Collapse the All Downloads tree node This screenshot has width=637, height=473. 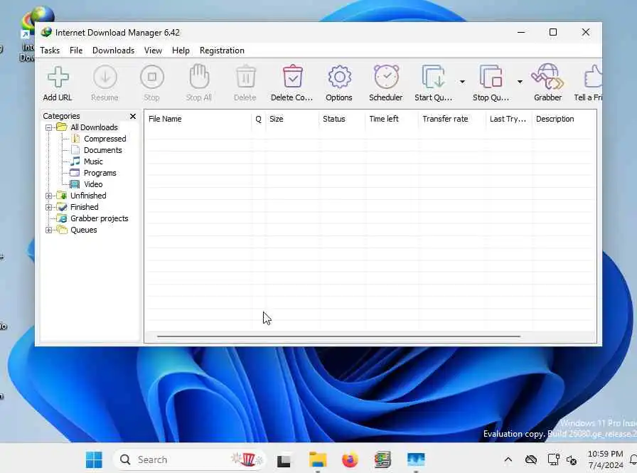[49, 127]
